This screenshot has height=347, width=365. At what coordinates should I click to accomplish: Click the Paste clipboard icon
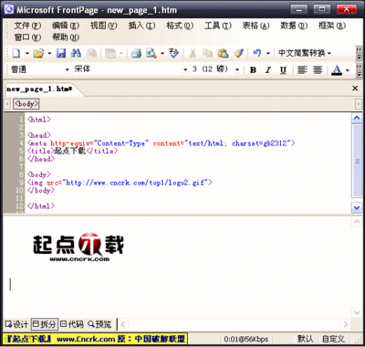click(223, 53)
